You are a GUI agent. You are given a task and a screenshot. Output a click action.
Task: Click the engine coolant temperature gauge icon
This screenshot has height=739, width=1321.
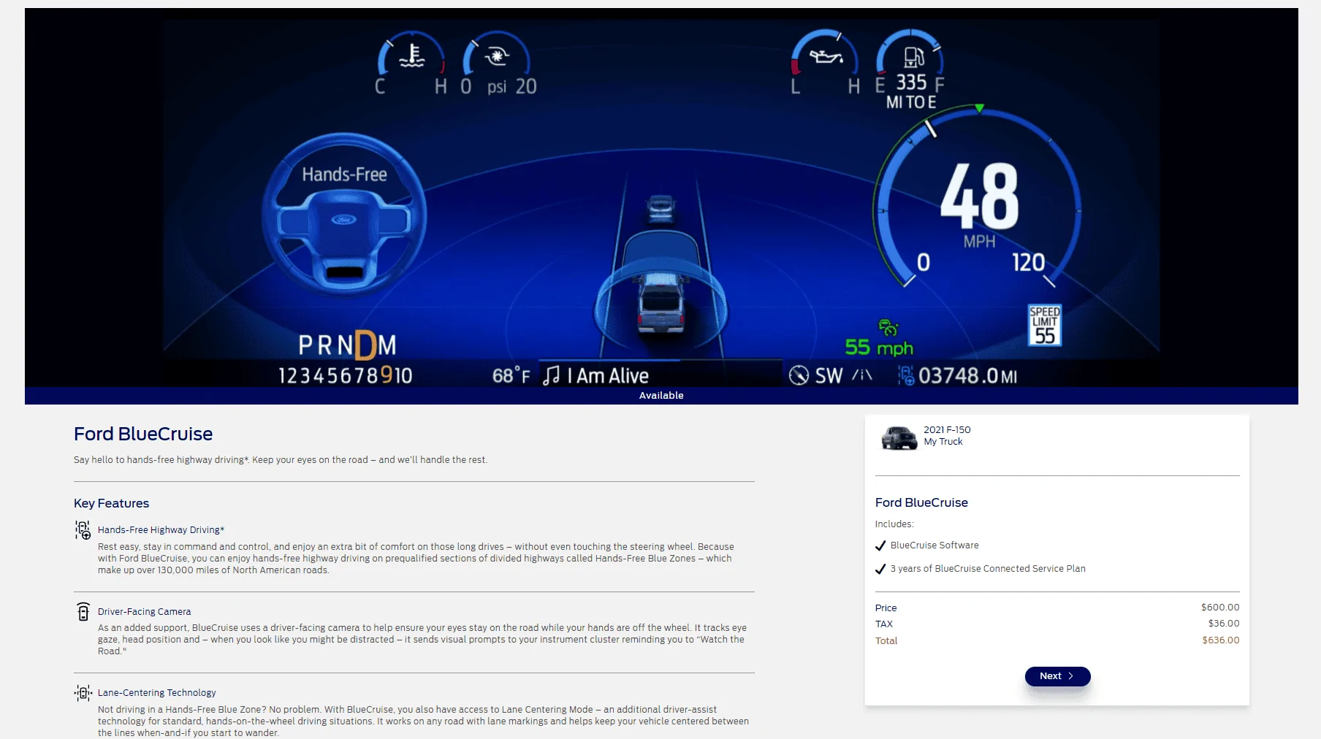pyautogui.click(x=412, y=55)
